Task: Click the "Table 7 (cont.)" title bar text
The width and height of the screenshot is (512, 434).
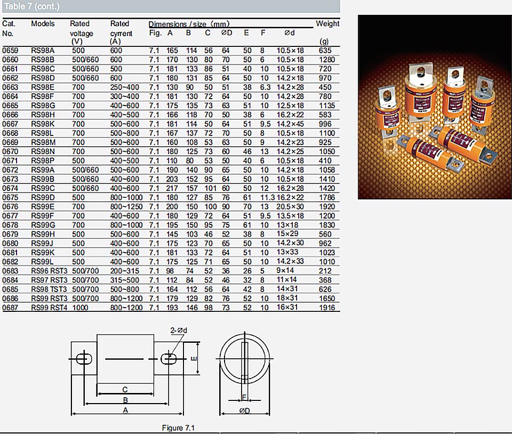Action: 31,6
